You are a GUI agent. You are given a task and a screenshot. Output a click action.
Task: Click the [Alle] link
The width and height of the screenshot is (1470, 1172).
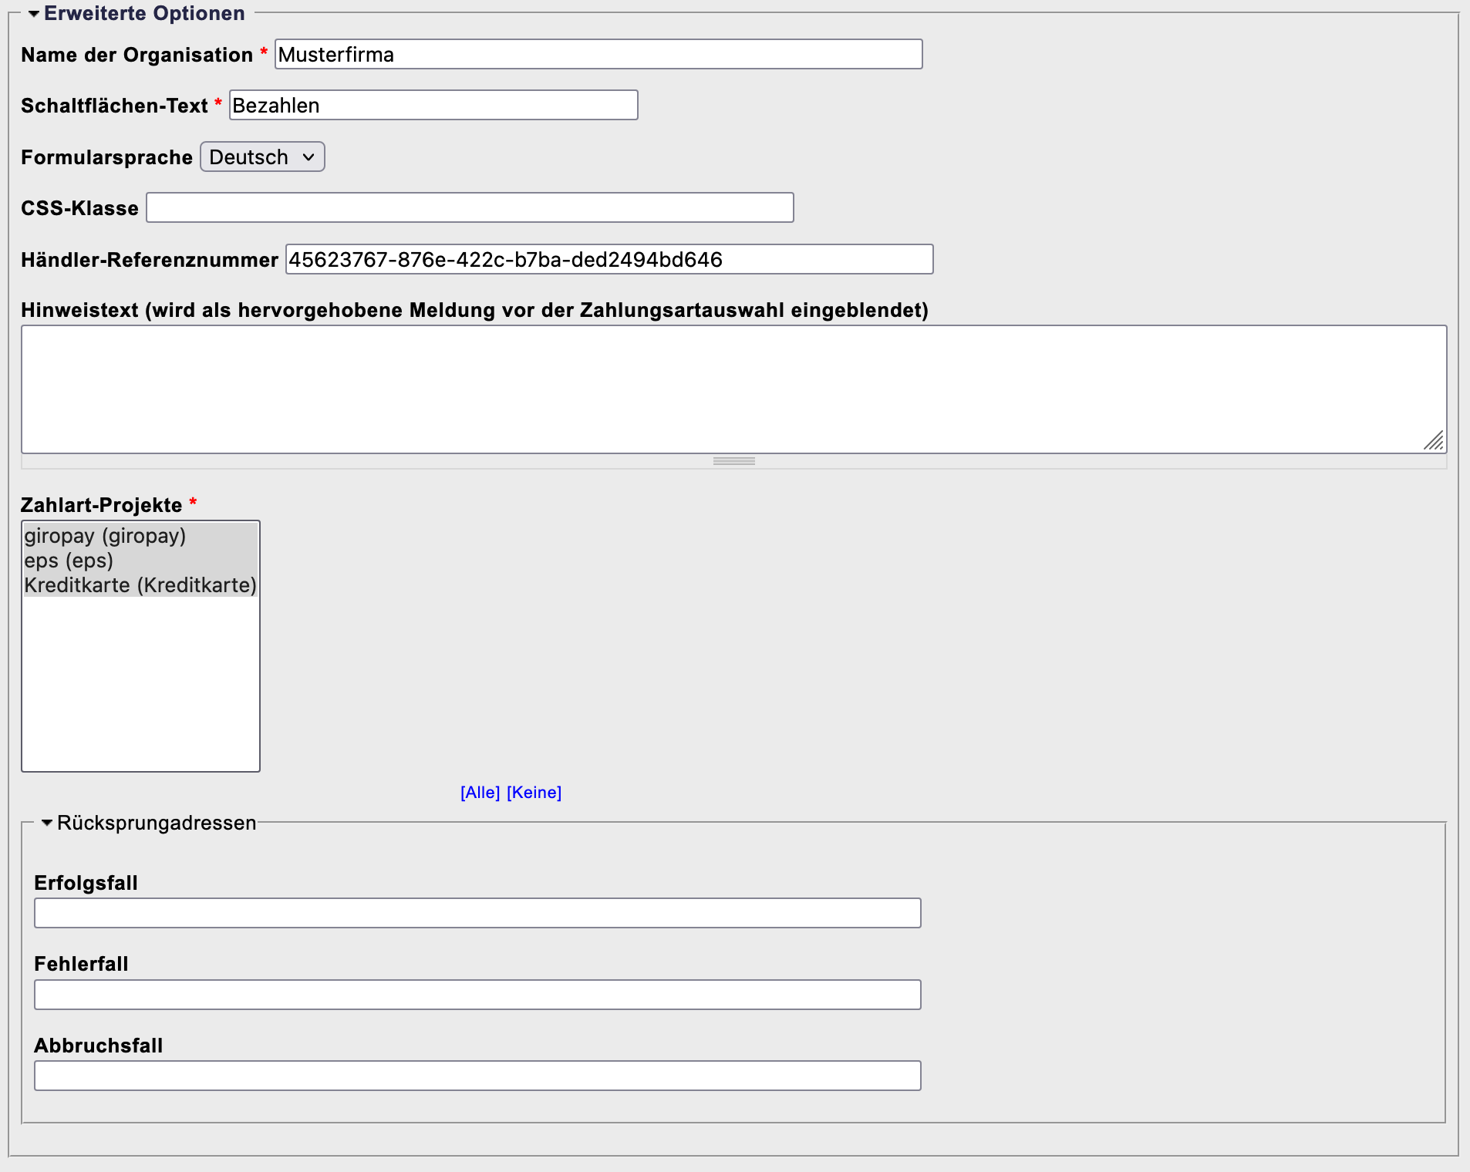[480, 793]
